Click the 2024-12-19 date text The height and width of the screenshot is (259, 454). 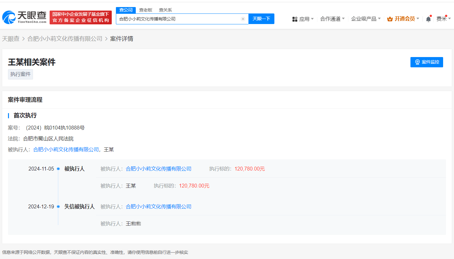tap(41, 207)
